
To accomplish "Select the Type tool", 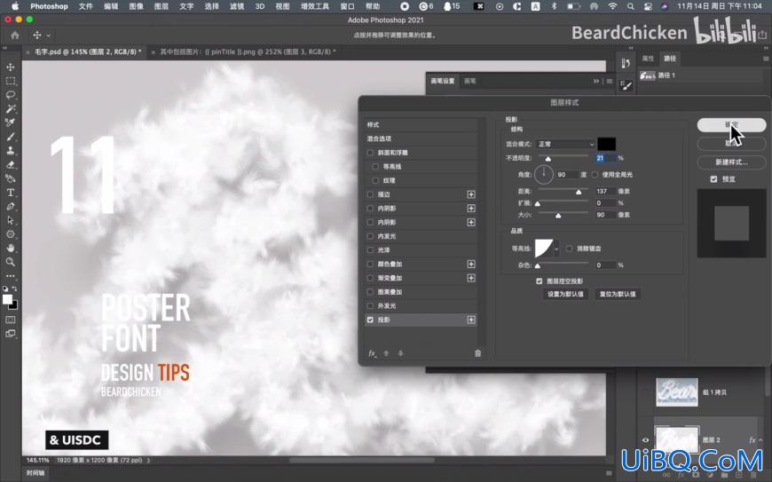I will point(11,193).
